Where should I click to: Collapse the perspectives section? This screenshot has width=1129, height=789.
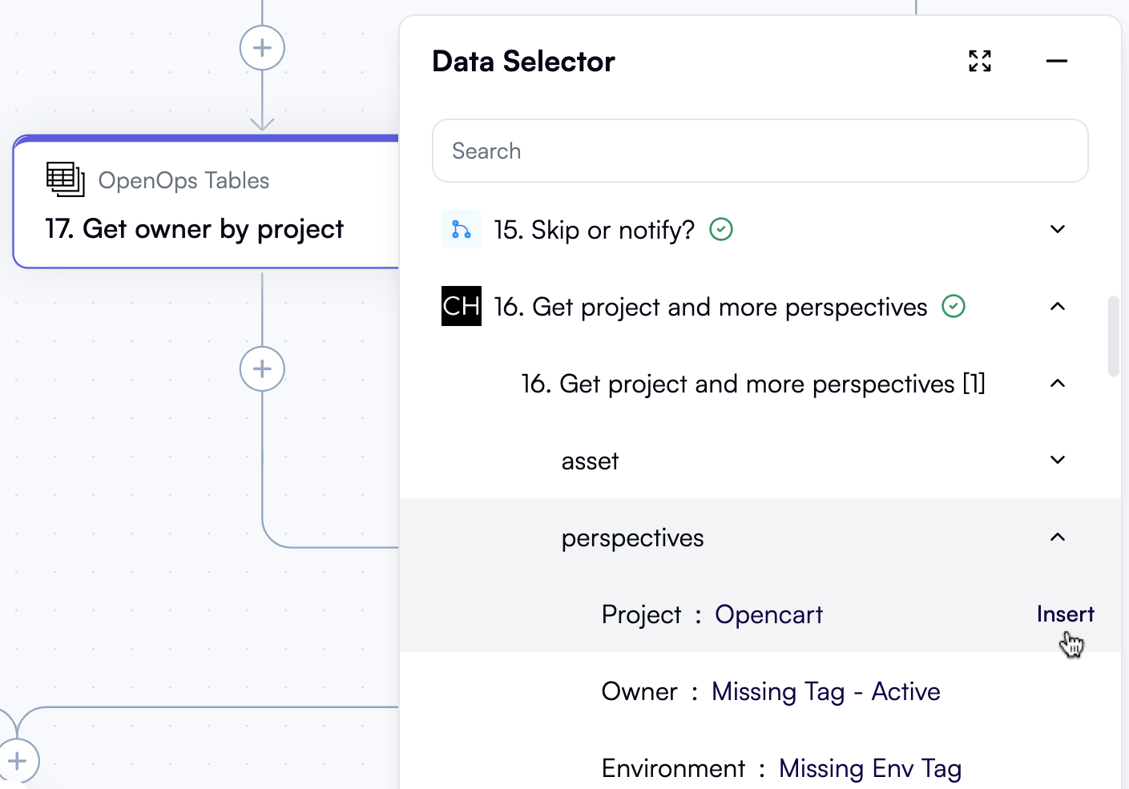click(1057, 537)
